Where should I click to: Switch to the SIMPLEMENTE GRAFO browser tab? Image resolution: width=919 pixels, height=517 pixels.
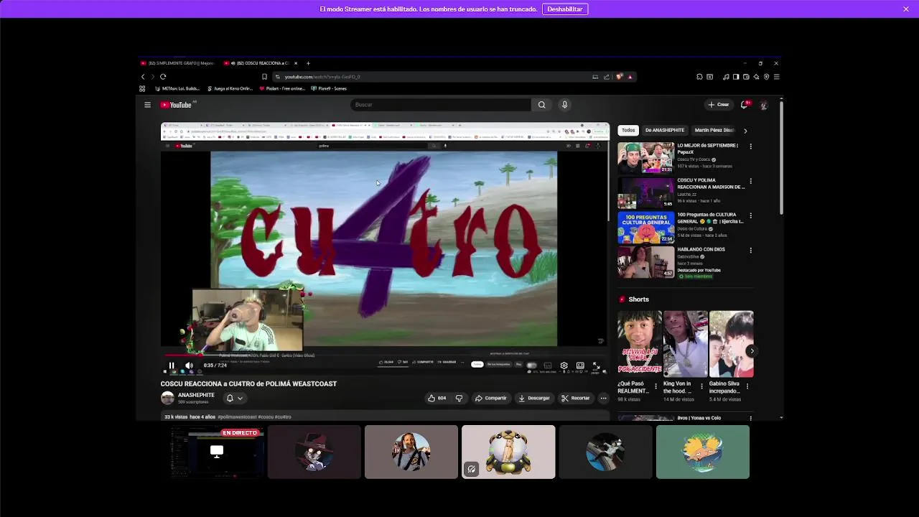click(179, 63)
